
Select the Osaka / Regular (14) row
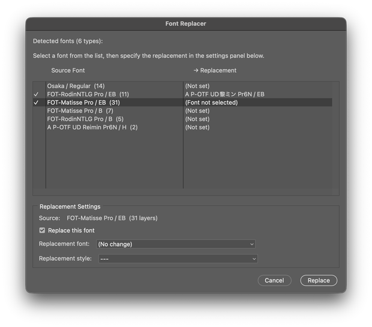(182, 86)
